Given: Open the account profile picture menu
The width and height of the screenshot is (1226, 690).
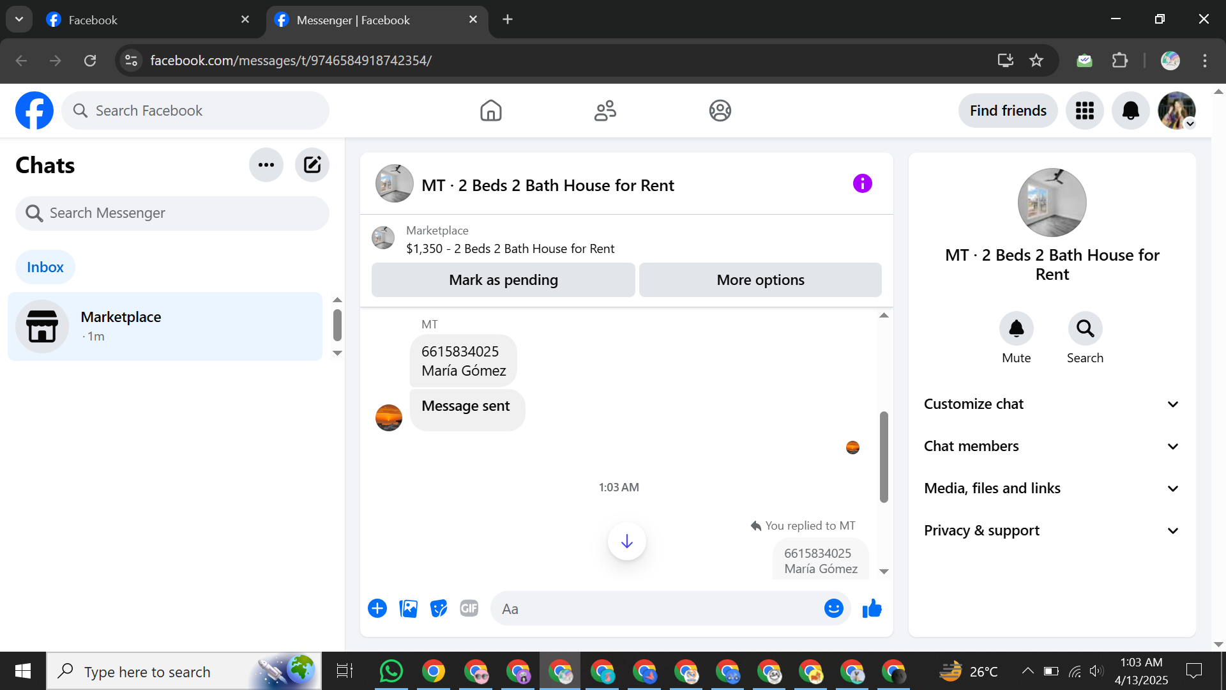Looking at the screenshot, I should (1177, 111).
